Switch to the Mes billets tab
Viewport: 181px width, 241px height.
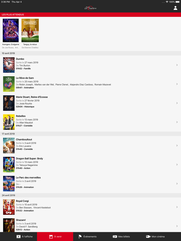click(x=121, y=237)
